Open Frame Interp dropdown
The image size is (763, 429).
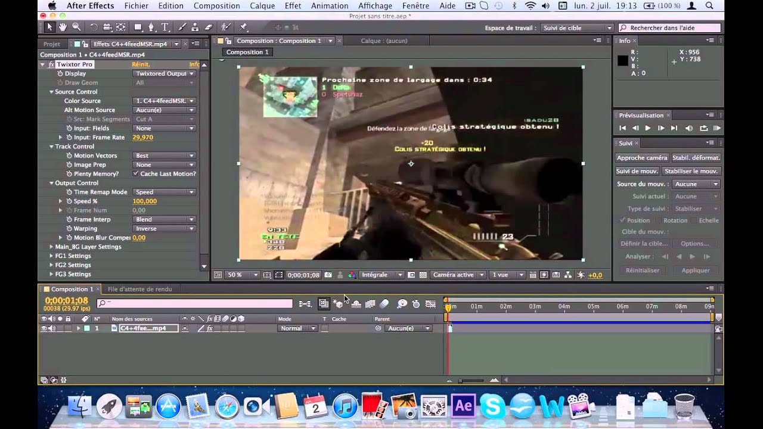point(164,219)
